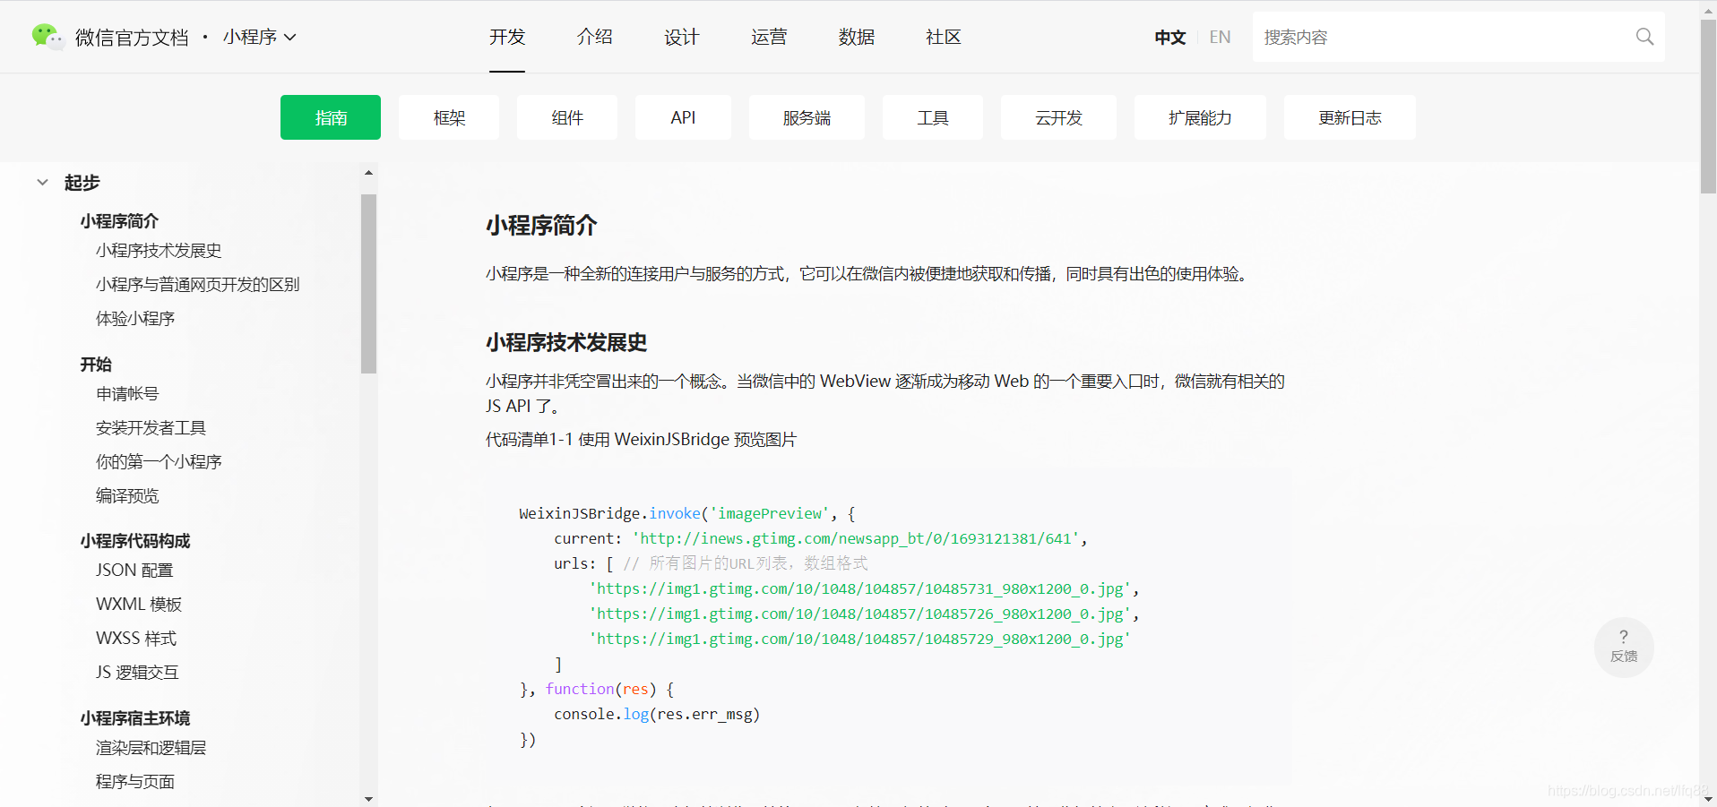Select the 指南 sub-navigation button
The image size is (1717, 807).
(x=331, y=117)
